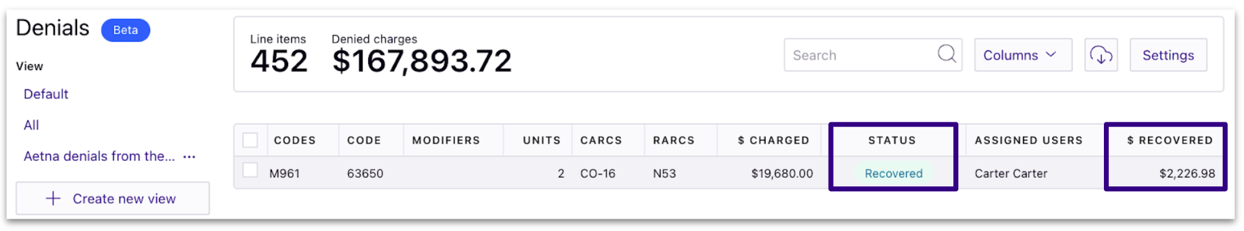Click the plus icon for a new view
The height and width of the screenshot is (231, 1244).
[54, 199]
